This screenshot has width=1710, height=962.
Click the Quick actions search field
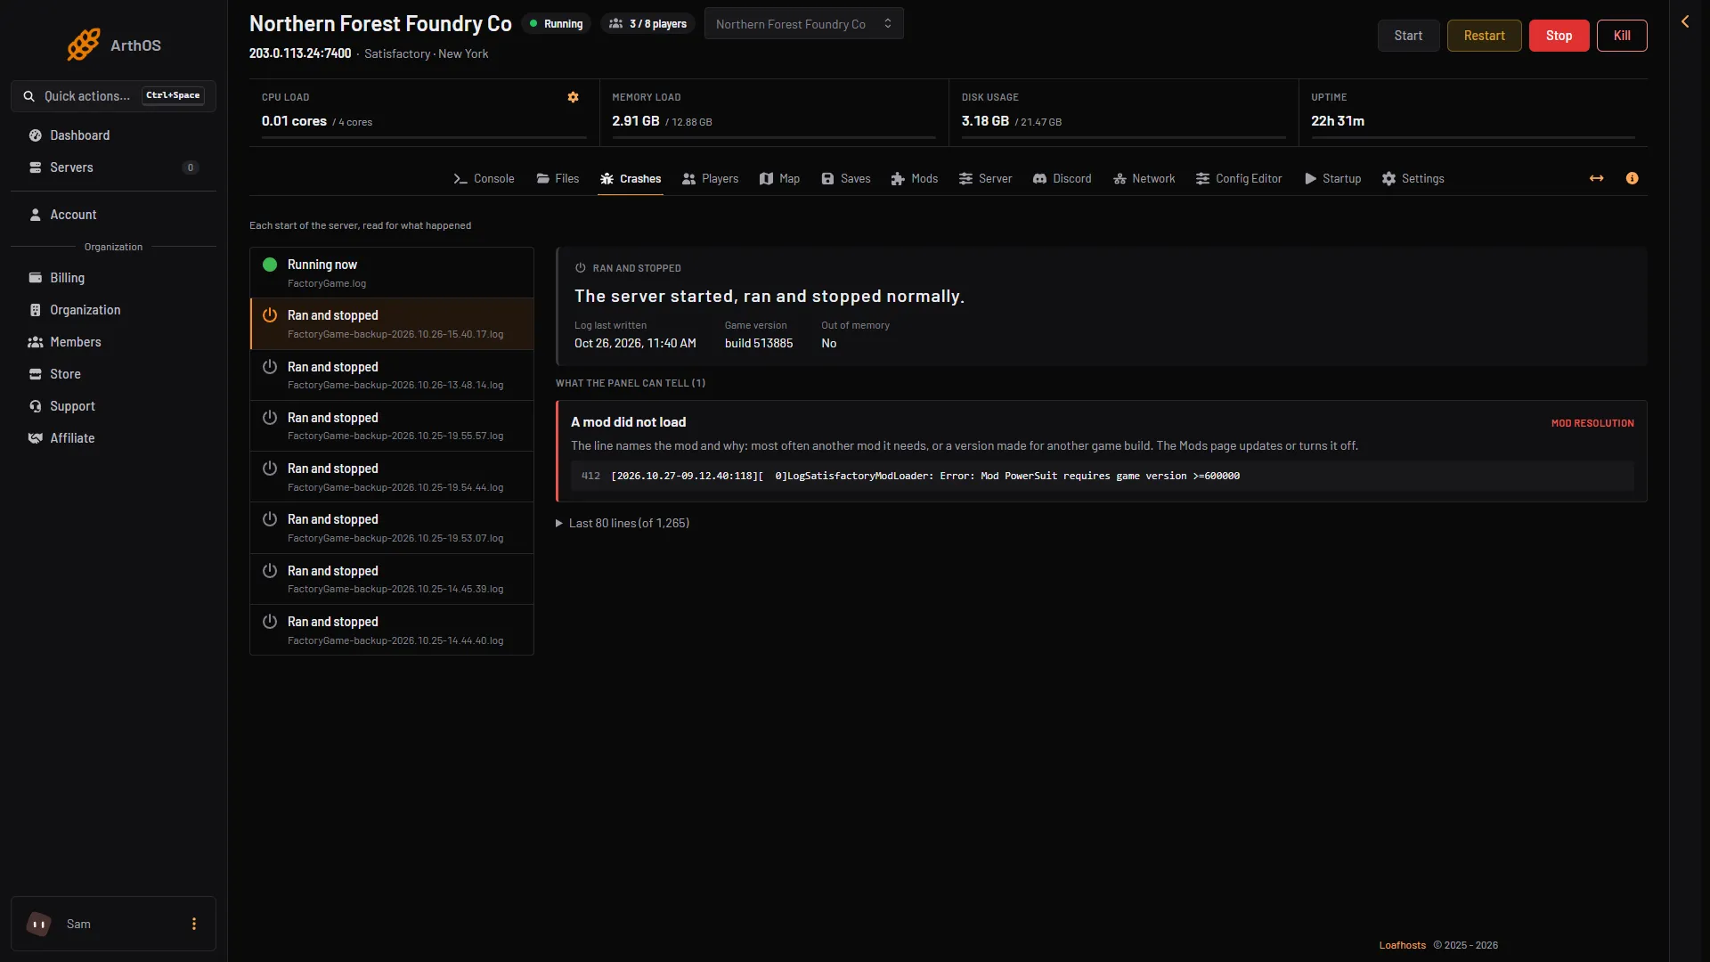coord(113,96)
